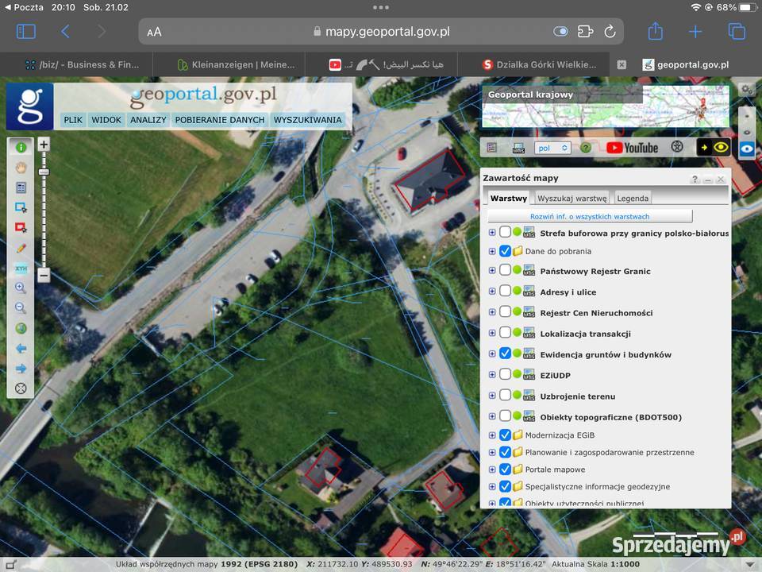
Task: Switch to the Legenda tab
Action: coord(633,199)
